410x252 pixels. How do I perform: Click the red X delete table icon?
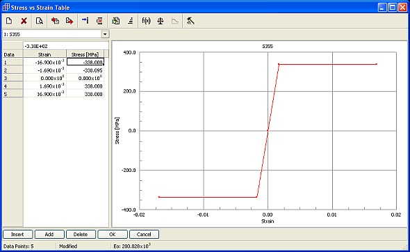[24, 21]
